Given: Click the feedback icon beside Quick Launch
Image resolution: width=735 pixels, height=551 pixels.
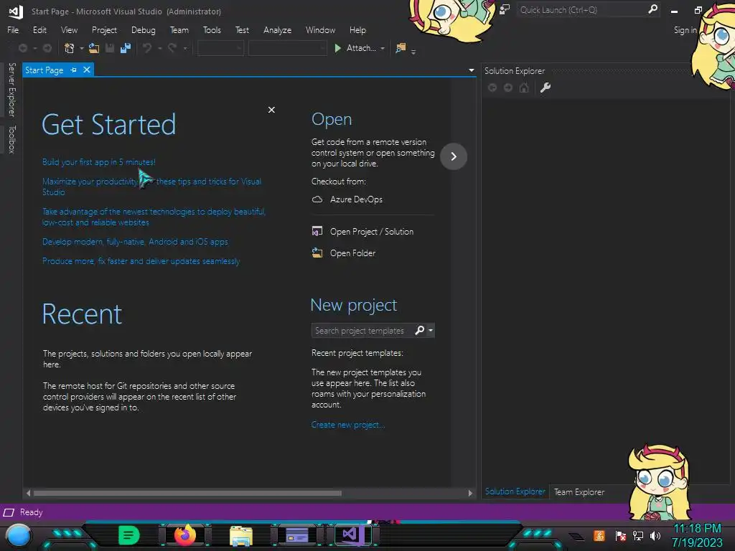Looking at the screenshot, I should [x=505, y=10].
